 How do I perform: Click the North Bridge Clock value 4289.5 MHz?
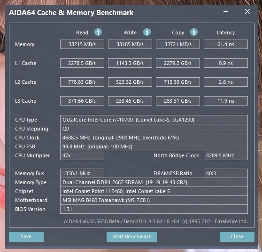[x=226, y=155]
